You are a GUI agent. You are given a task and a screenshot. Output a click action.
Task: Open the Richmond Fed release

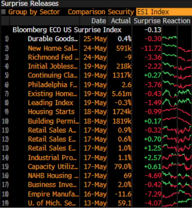click(53, 57)
